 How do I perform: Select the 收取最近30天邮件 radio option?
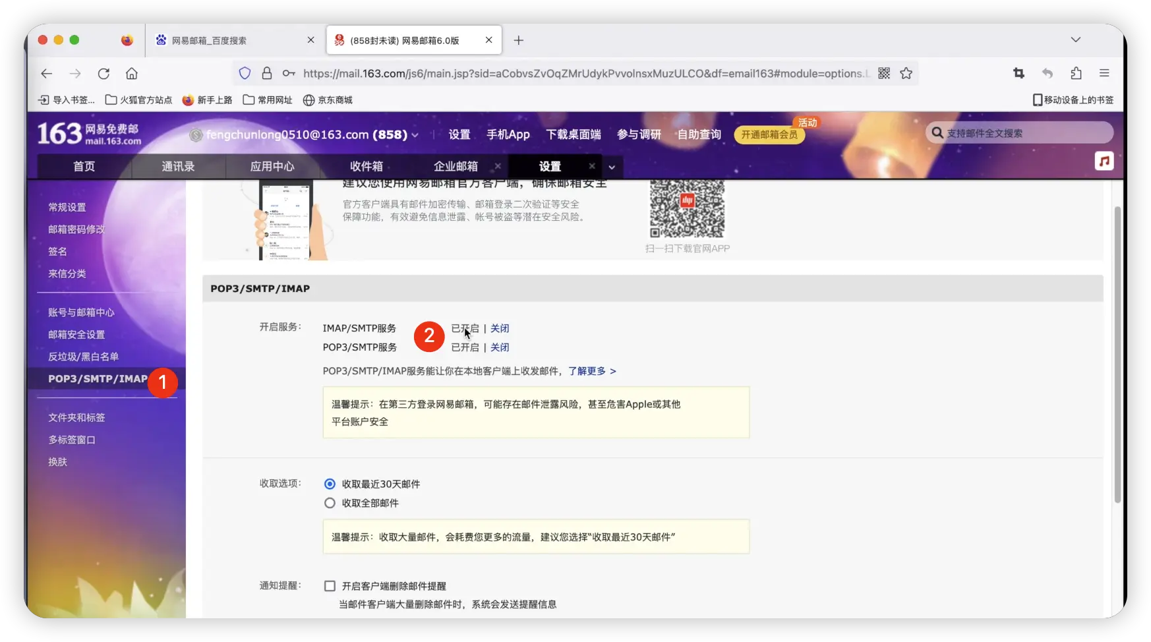coord(330,484)
